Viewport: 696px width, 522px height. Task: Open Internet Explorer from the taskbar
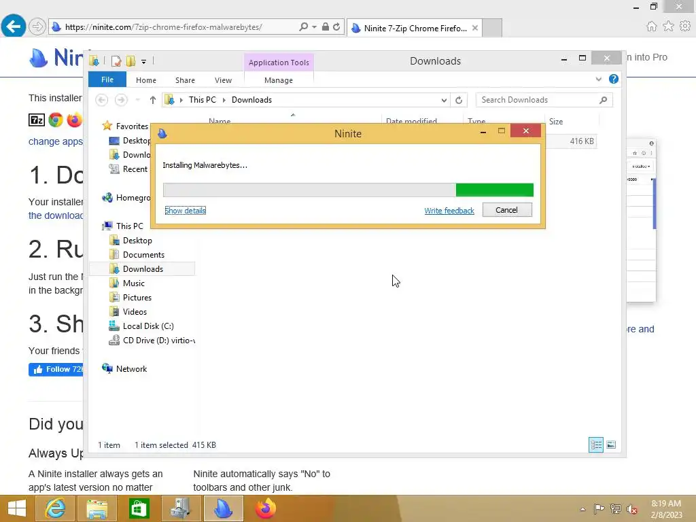(x=55, y=508)
